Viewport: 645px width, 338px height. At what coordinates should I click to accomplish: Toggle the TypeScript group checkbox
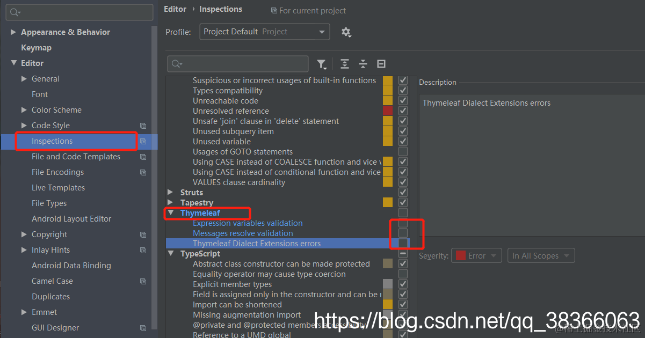coord(403,254)
